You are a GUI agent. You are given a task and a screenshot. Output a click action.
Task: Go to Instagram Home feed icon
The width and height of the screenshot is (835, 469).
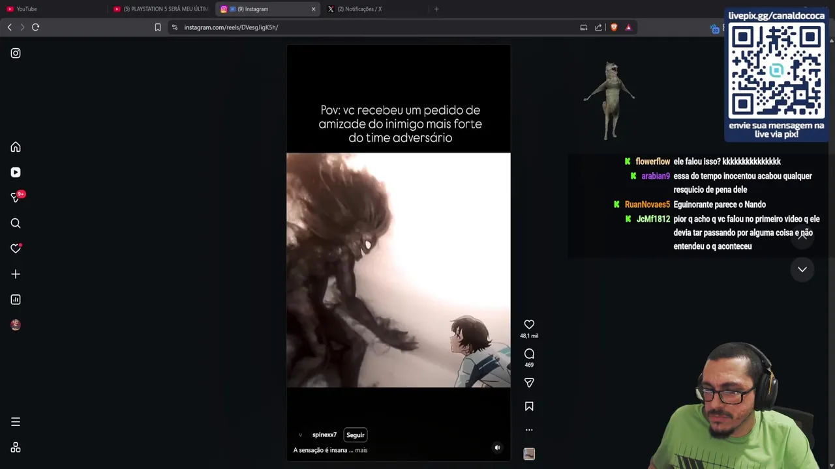pyautogui.click(x=16, y=147)
